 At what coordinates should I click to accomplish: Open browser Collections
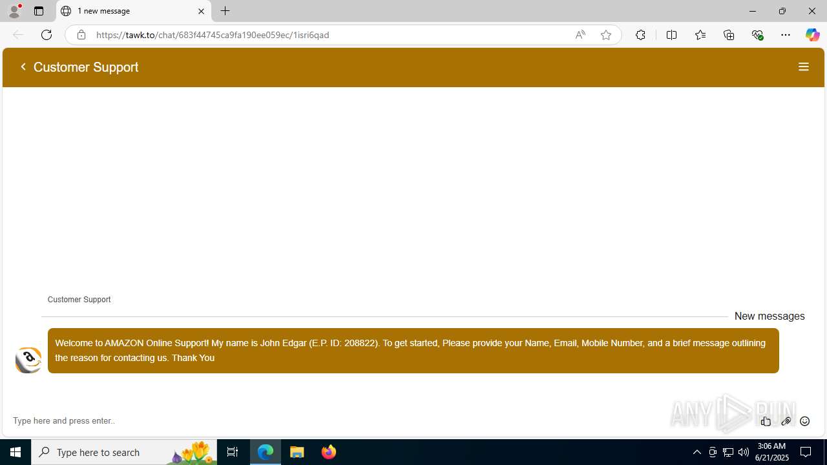click(729, 35)
